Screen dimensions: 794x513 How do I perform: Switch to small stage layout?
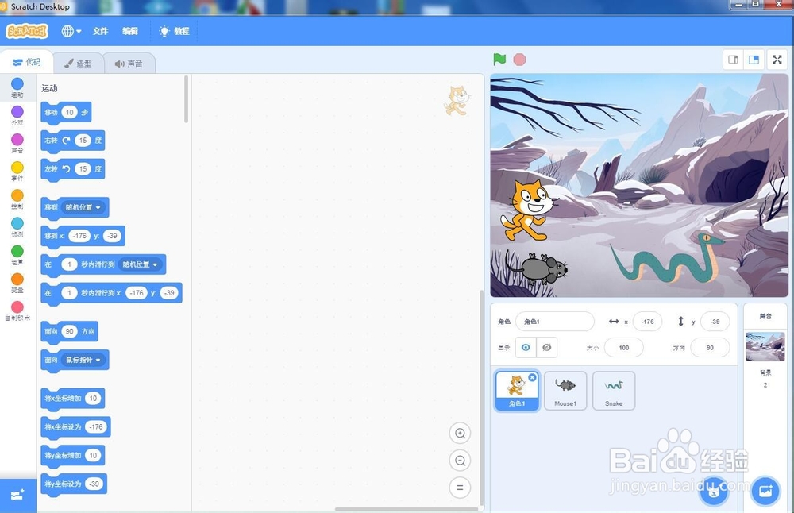(x=733, y=60)
